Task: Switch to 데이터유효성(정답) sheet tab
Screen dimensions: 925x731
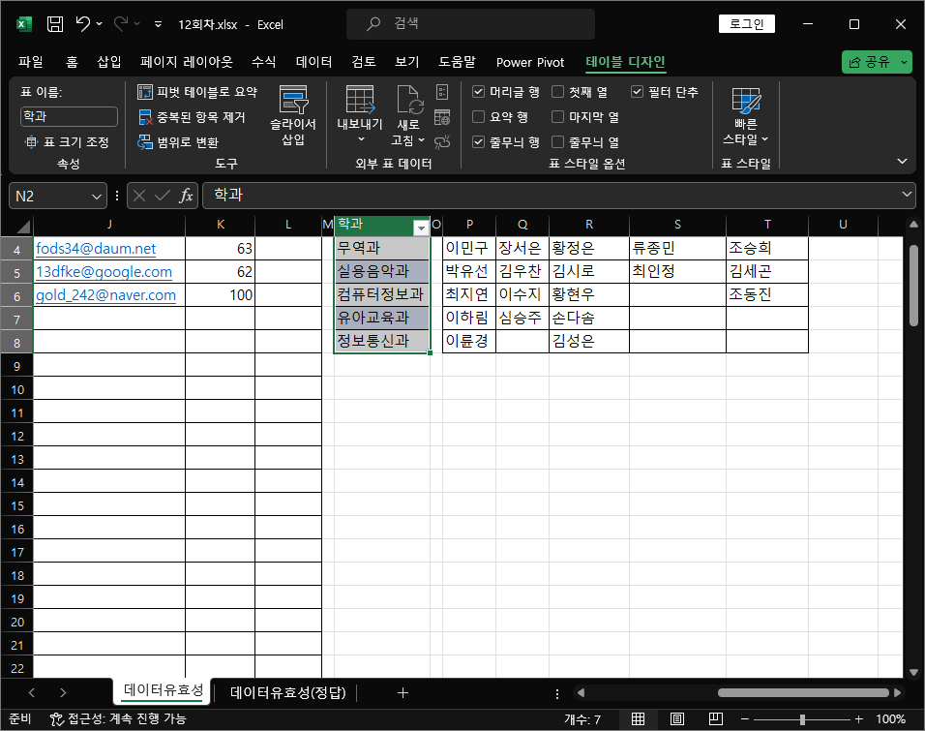Action: 288,692
